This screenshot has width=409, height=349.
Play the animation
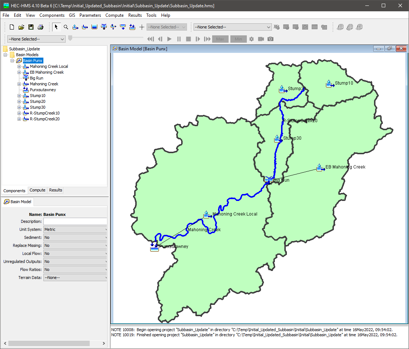(x=169, y=39)
